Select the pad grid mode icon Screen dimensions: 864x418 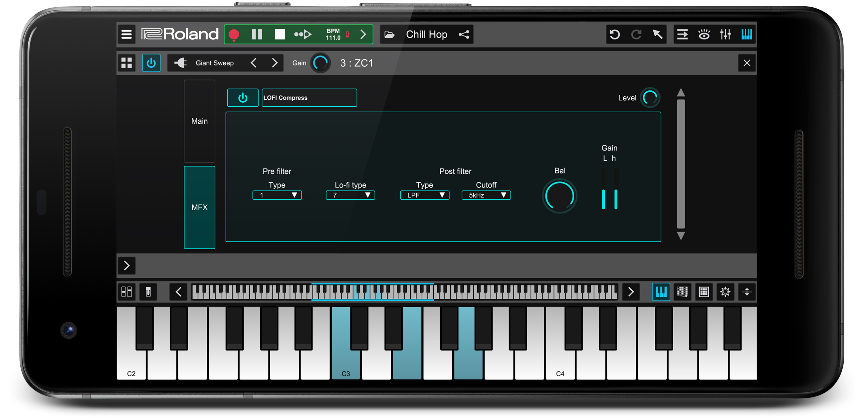704,292
